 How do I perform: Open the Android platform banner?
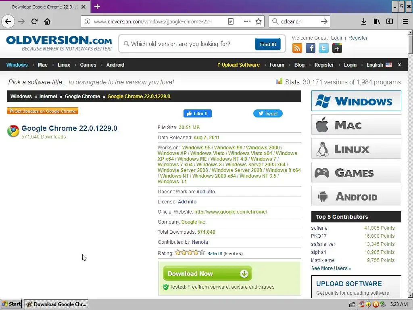coord(356,196)
